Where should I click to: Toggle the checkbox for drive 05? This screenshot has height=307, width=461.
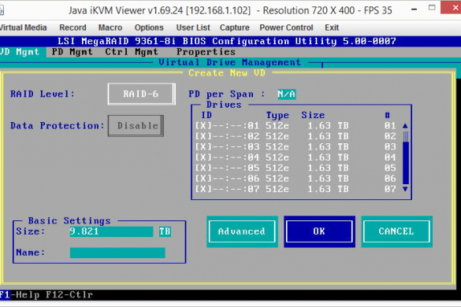click(203, 168)
